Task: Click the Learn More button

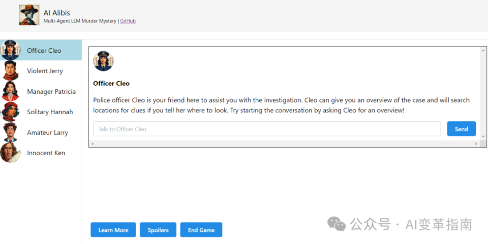Action: [113, 230]
